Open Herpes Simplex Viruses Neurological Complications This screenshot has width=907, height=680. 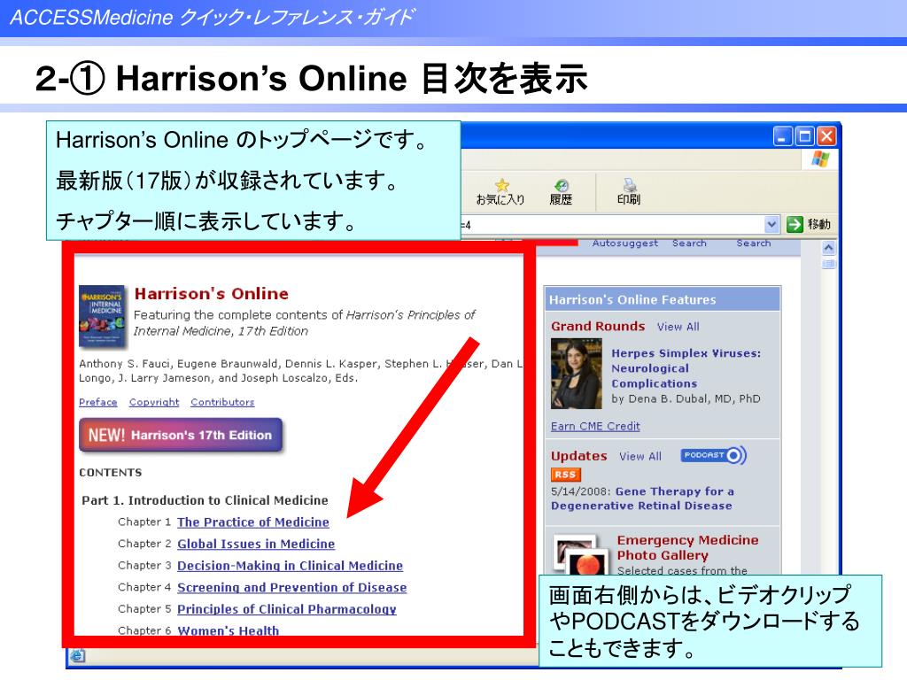point(686,368)
